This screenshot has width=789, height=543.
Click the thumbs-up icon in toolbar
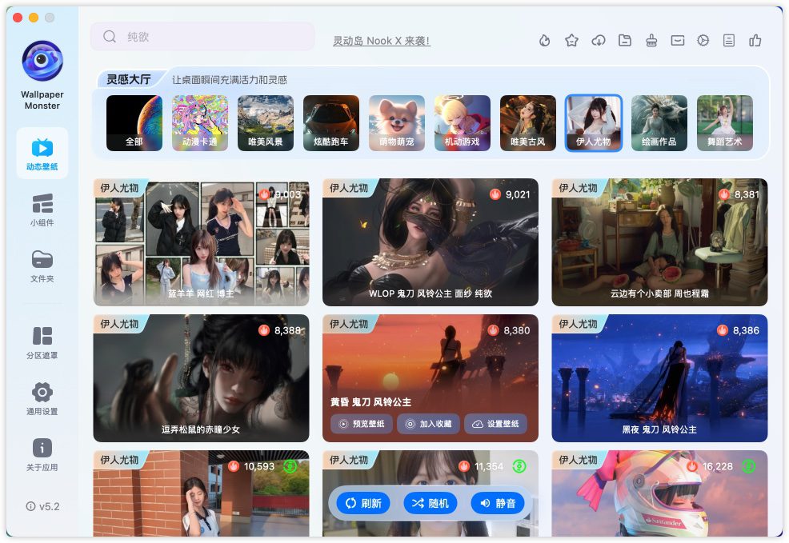(x=755, y=41)
